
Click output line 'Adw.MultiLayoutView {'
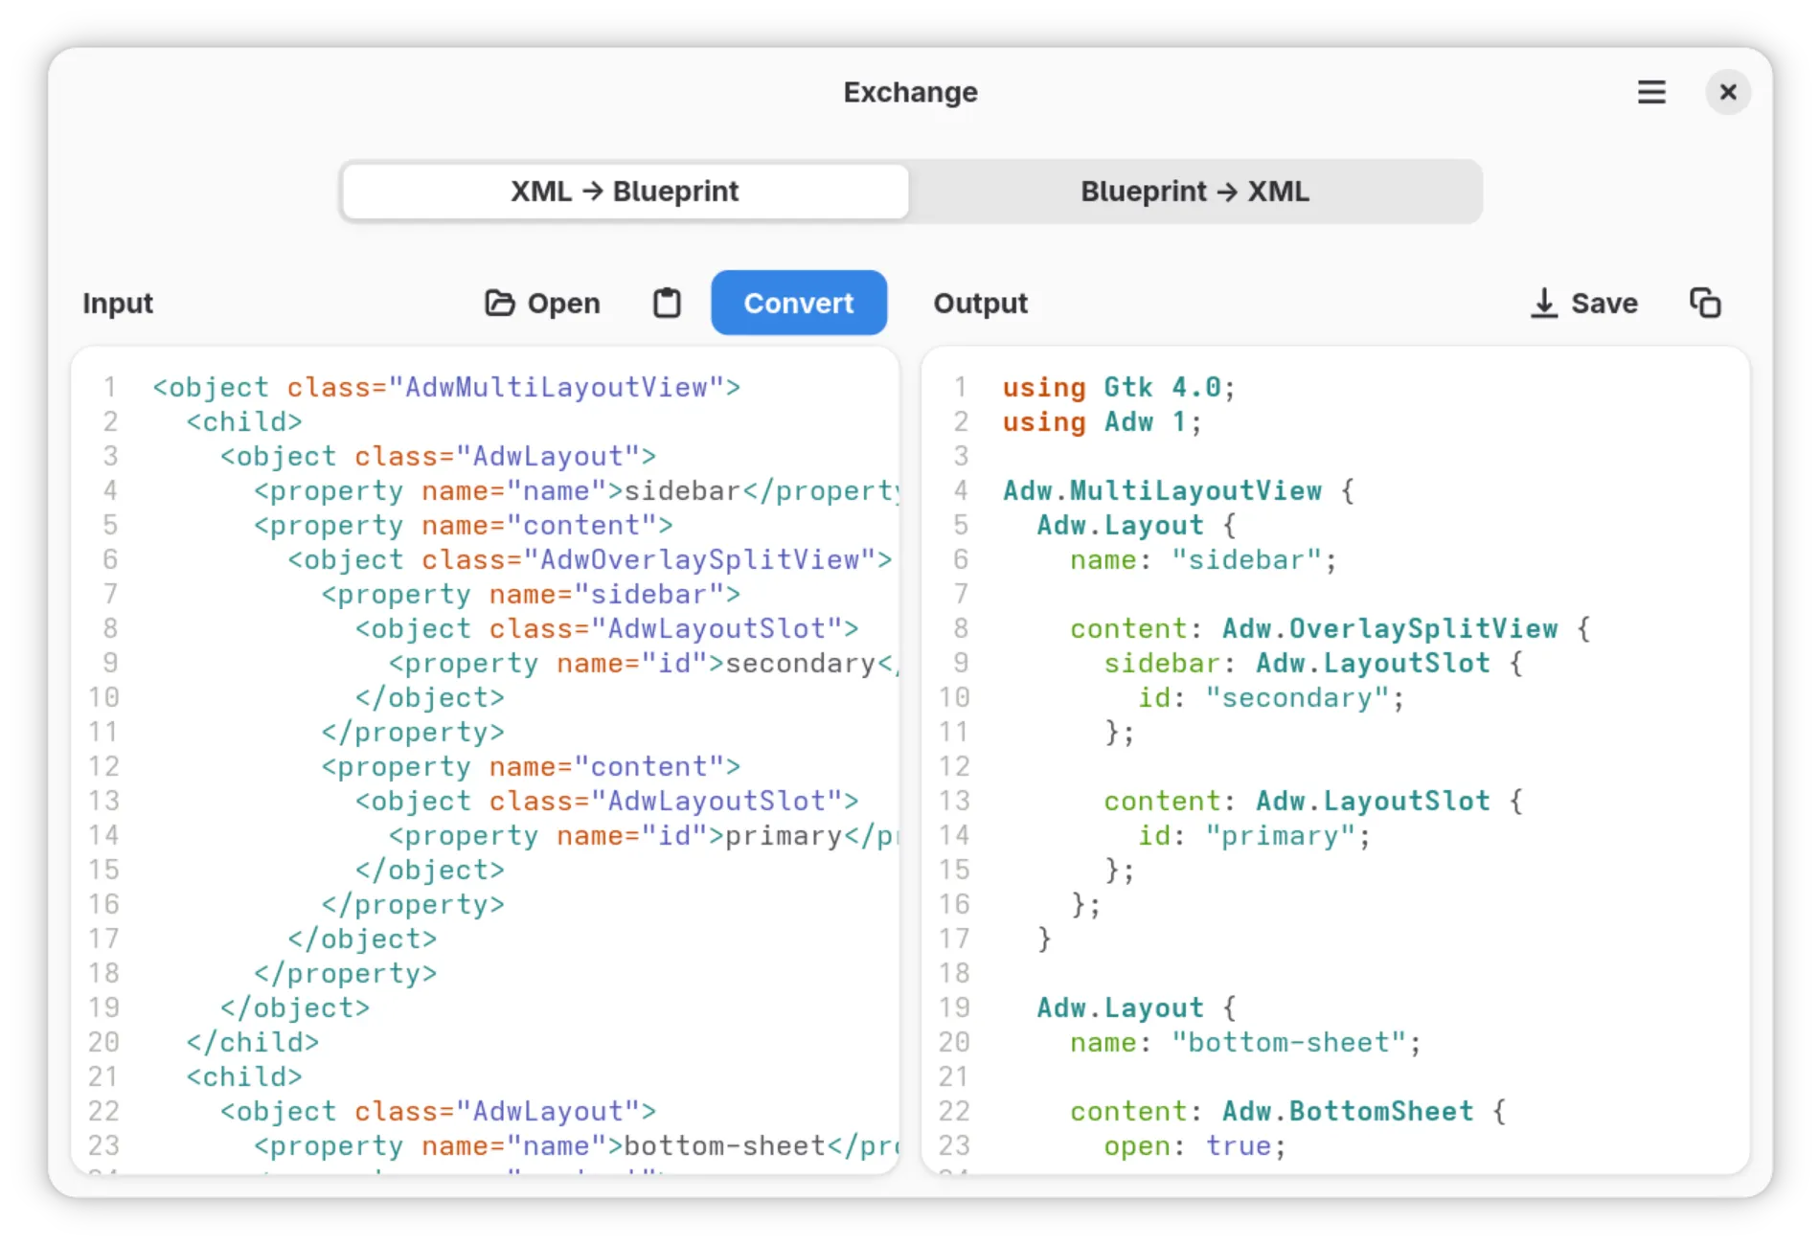click(x=1179, y=490)
